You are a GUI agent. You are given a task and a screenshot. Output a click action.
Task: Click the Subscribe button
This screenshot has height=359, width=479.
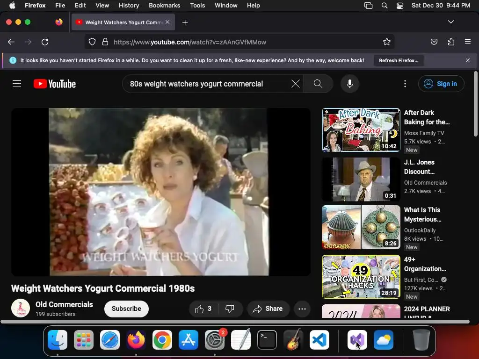(126, 309)
